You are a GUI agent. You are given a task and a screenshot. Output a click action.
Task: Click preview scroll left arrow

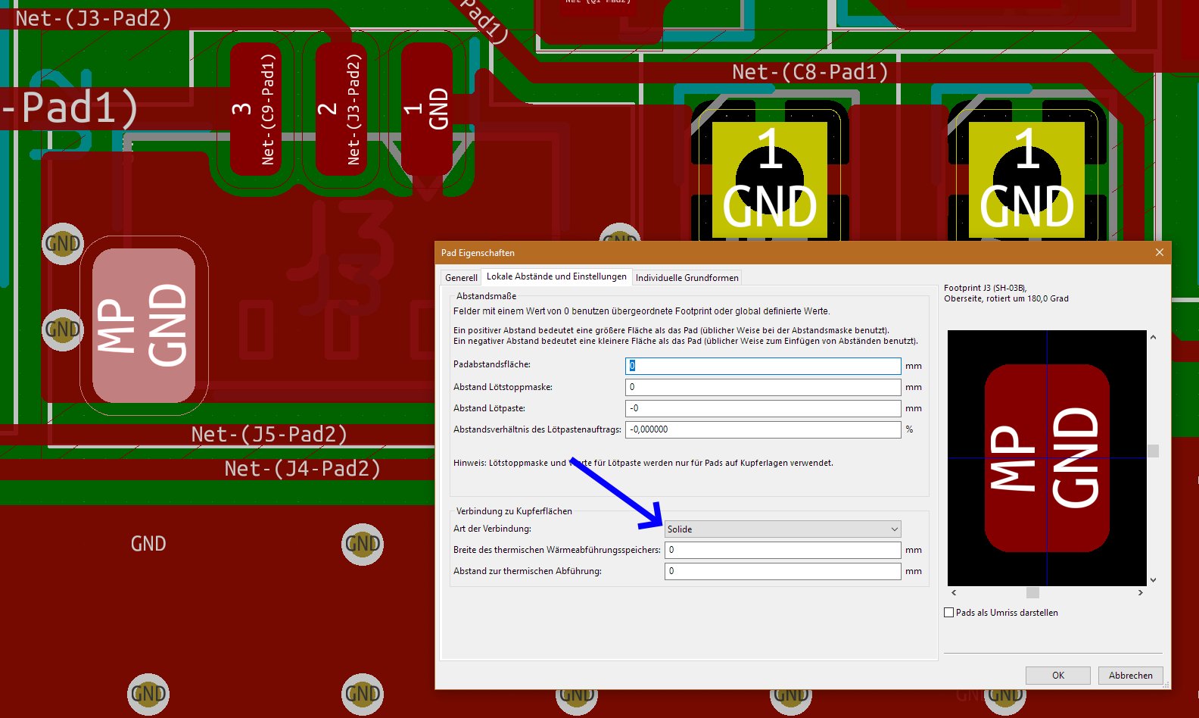point(954,592)
